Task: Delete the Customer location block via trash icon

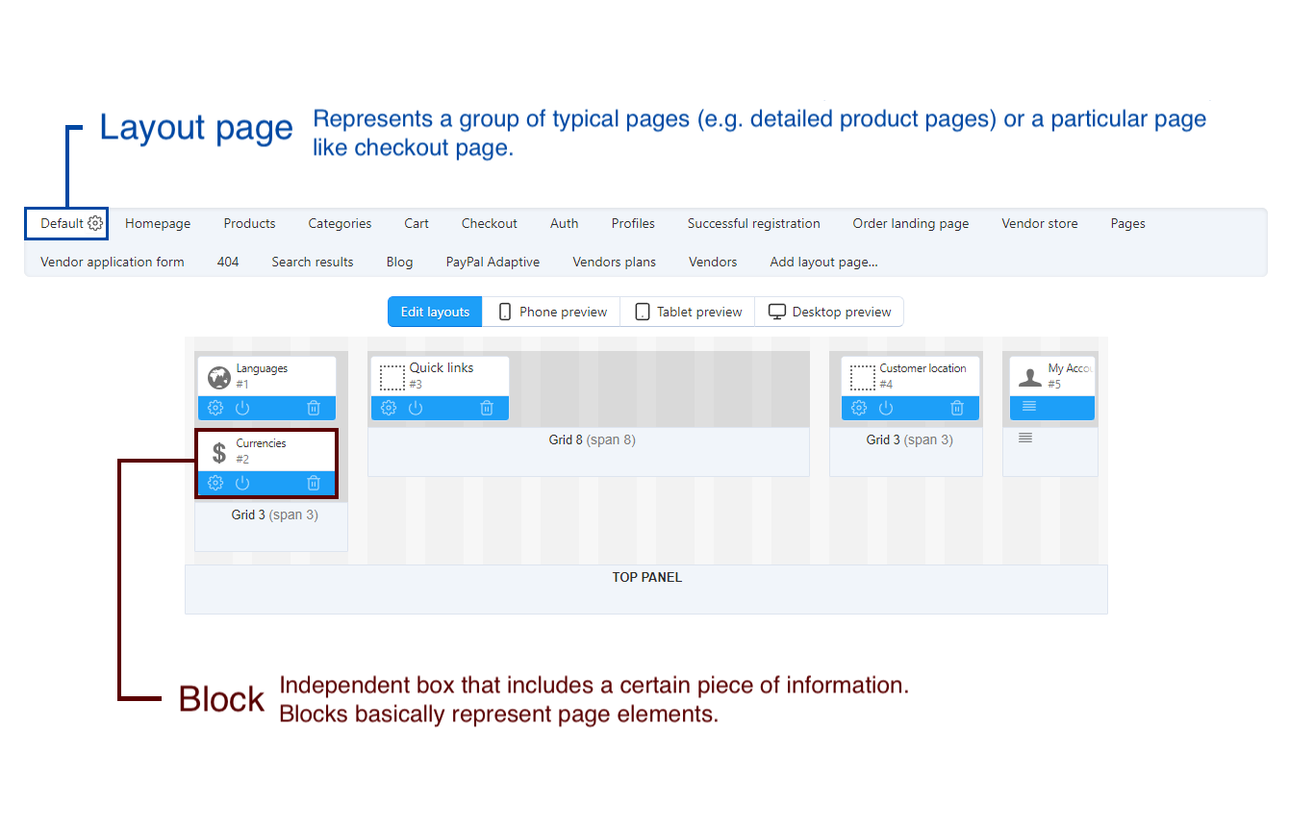Action: click(x=957, y=408)
